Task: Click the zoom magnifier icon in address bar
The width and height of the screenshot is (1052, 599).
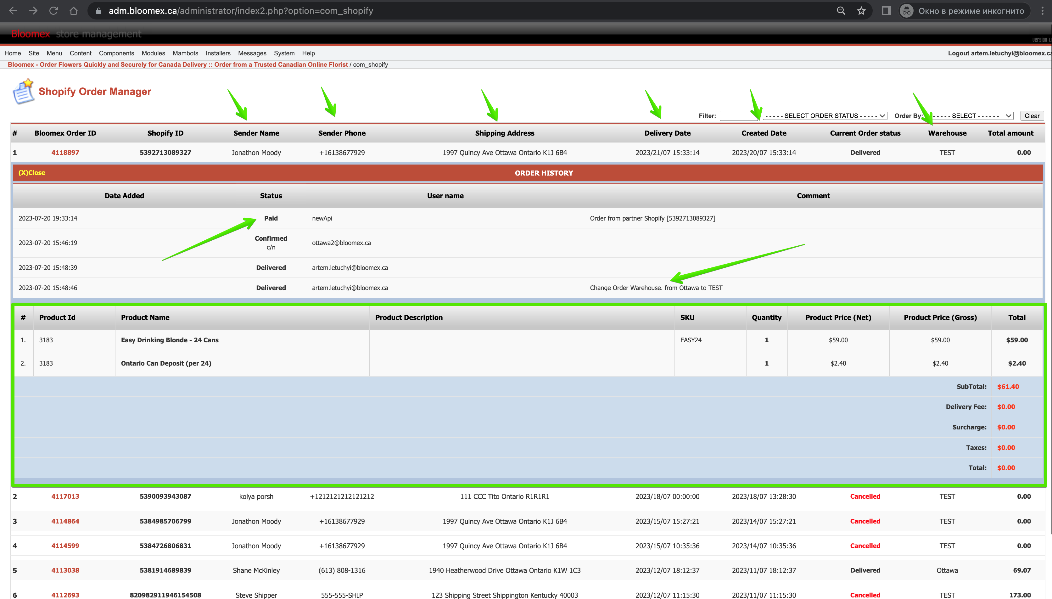Action: click(841, 11)
